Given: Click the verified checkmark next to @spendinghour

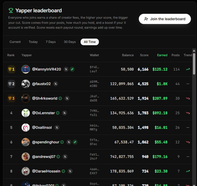Looking at the screenshot, I should tap(62, 142).
